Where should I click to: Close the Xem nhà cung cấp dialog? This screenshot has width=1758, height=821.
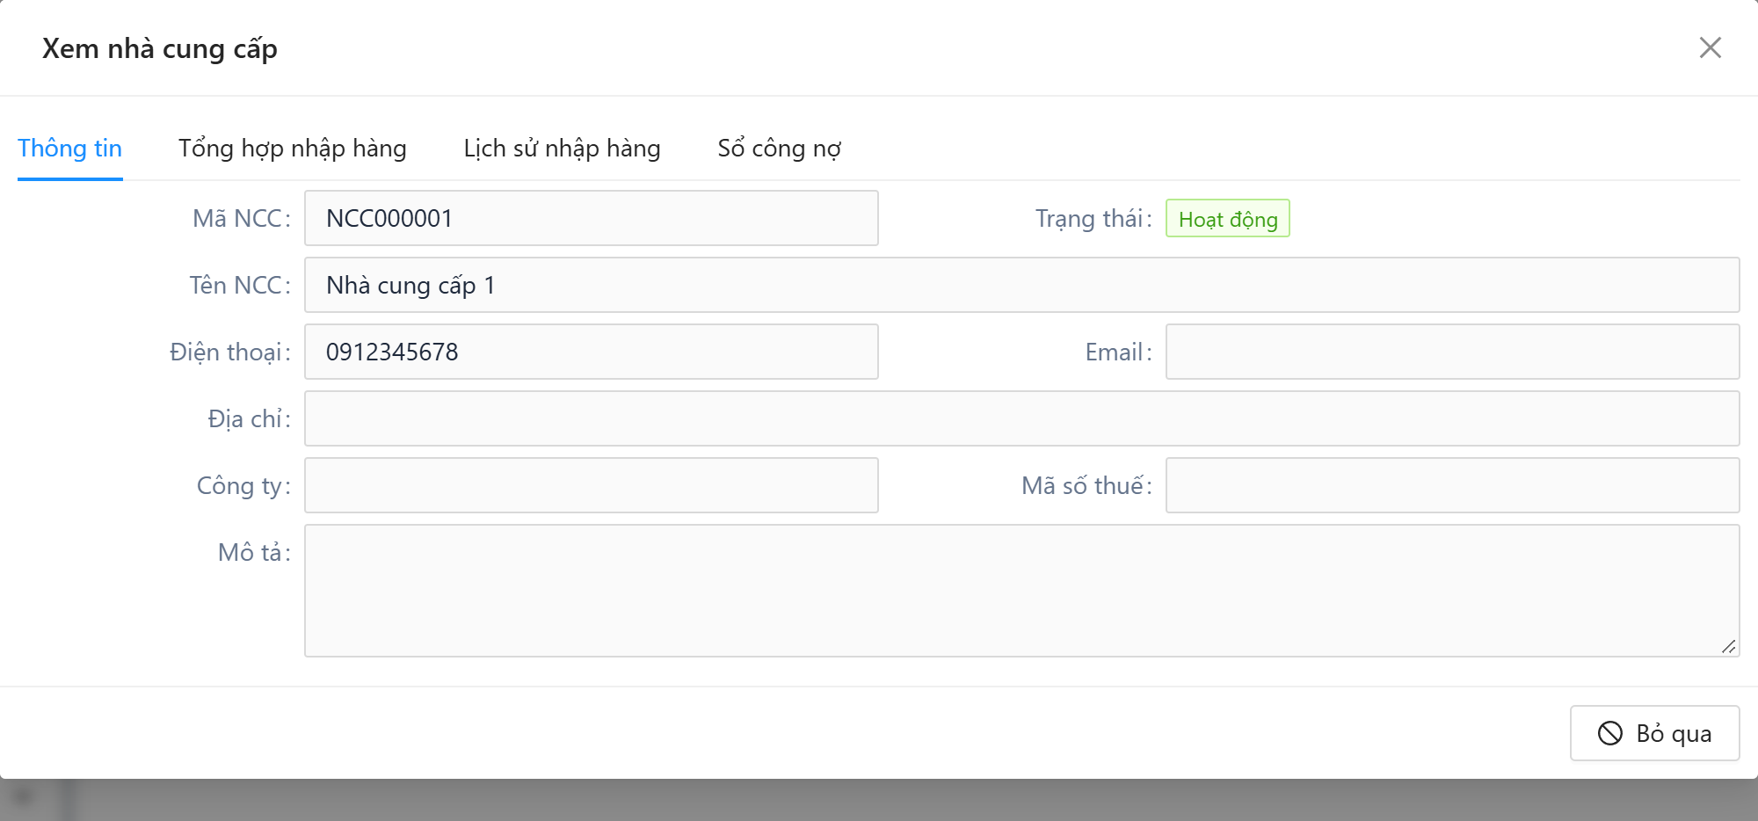(x=1710, y=47)
